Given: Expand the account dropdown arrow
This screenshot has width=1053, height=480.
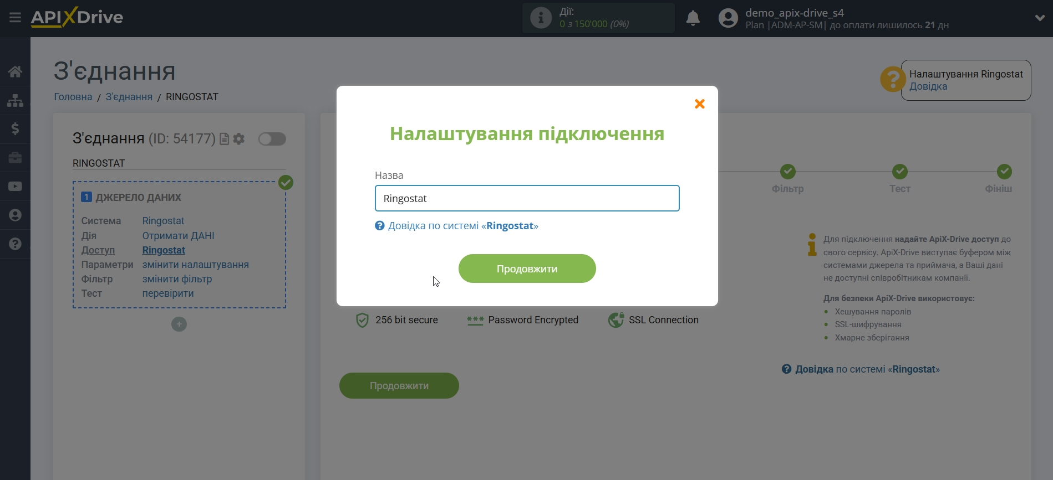Looking at the screenshot, I should [x=1040, y=18].
